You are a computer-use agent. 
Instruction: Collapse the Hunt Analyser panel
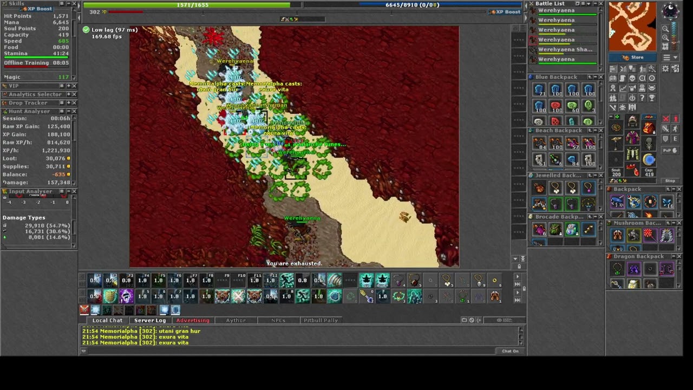[69, 111]
